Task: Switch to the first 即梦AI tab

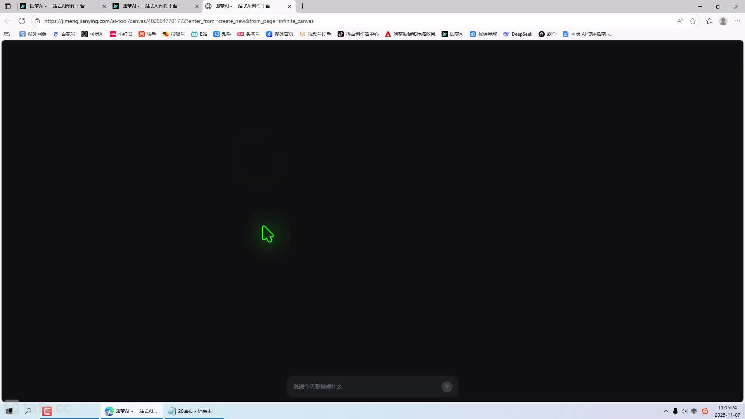Action: coord(58,6)
